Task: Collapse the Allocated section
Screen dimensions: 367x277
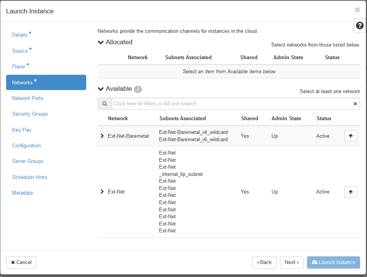Action: click(x=101, y=42)
